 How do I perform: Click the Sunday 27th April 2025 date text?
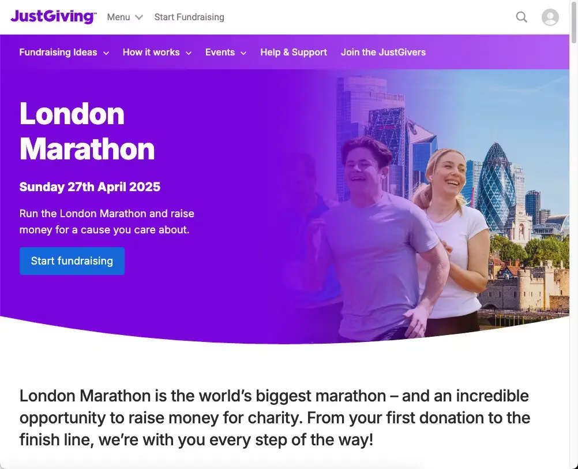coord(89,187)
